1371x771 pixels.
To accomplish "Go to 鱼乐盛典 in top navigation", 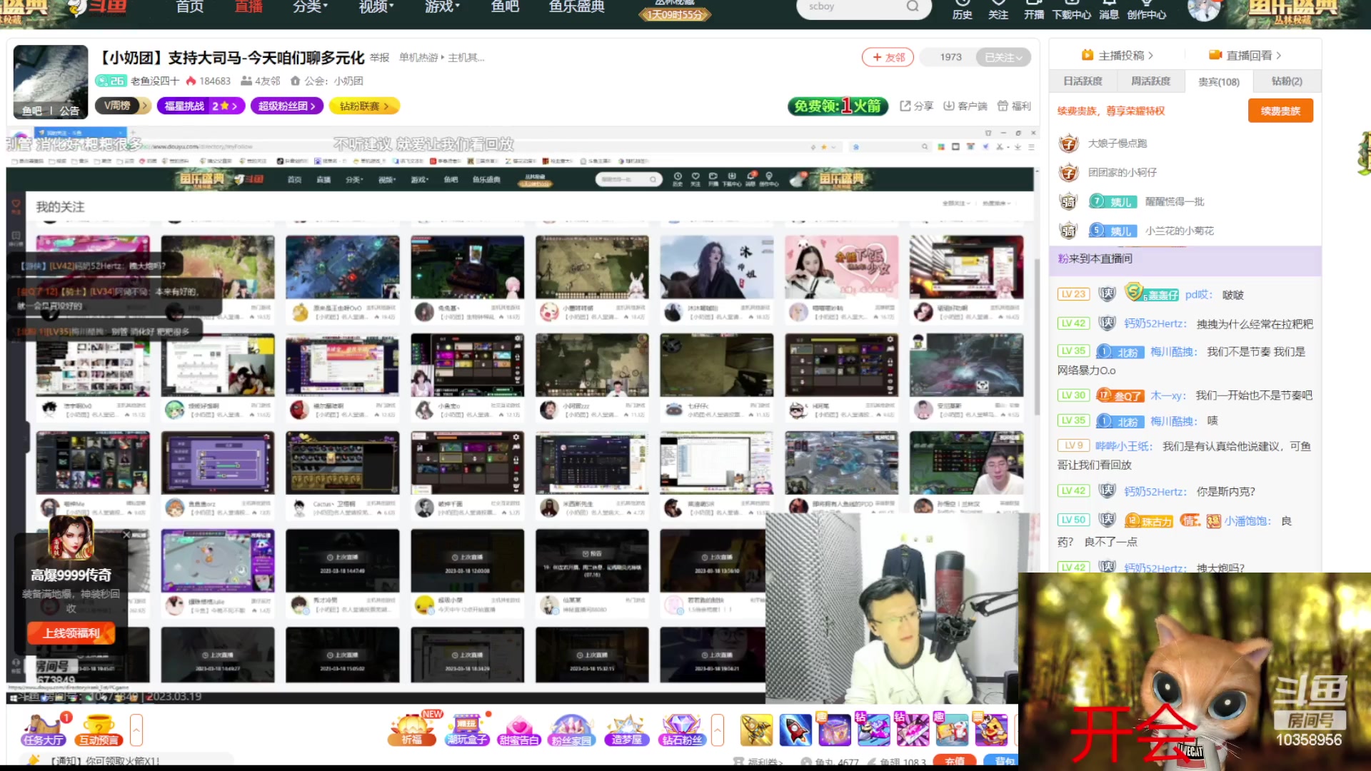I will (577, 7).
